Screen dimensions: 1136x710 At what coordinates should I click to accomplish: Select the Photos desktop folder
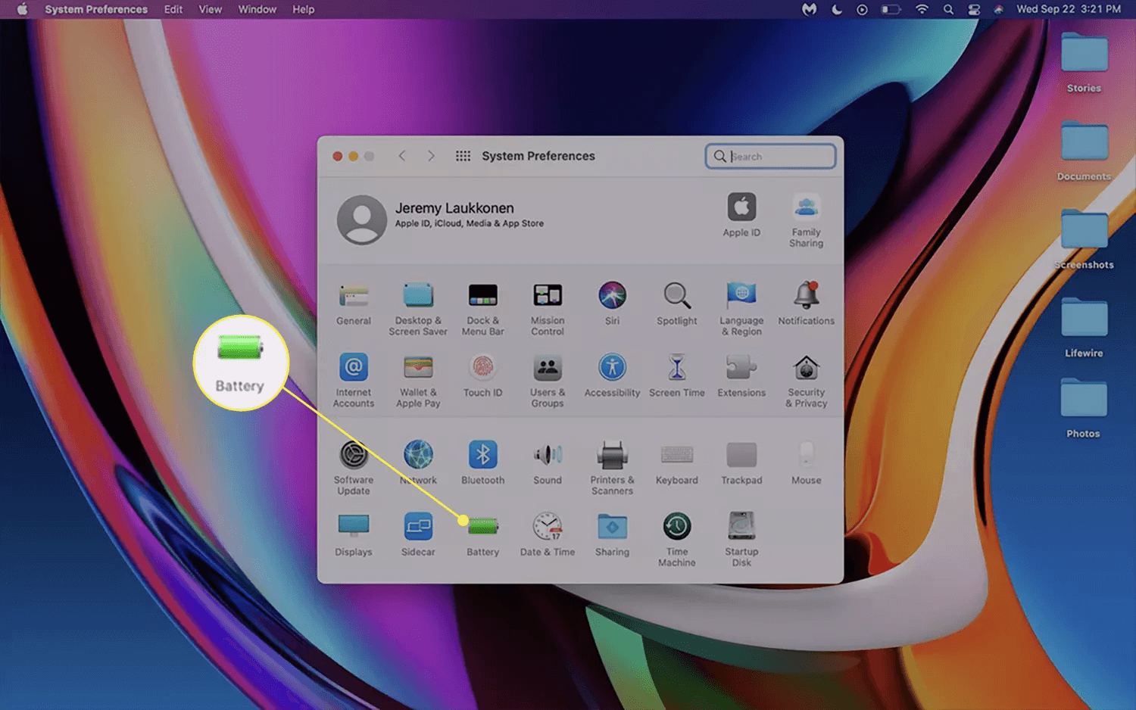[1084, 409]
